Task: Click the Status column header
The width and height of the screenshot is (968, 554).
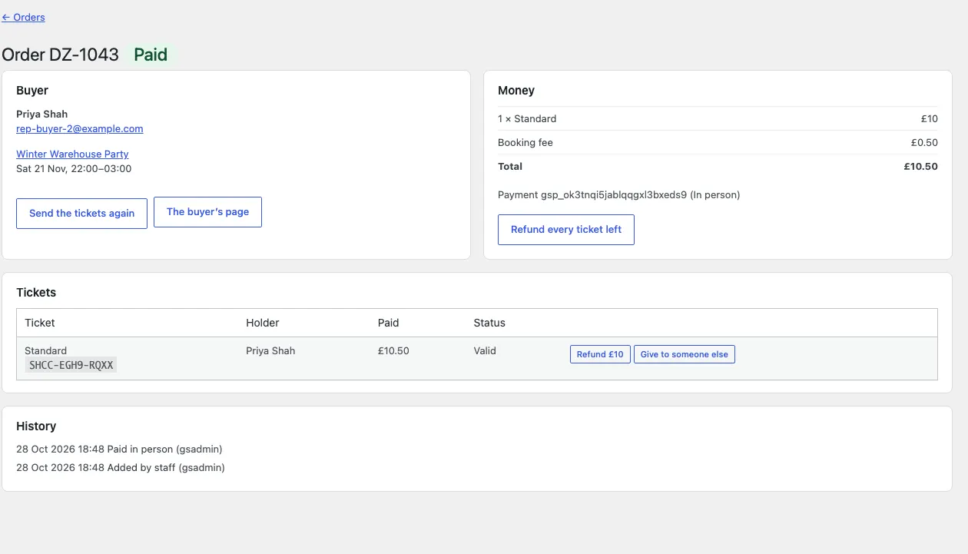Action: coord(489,323)
